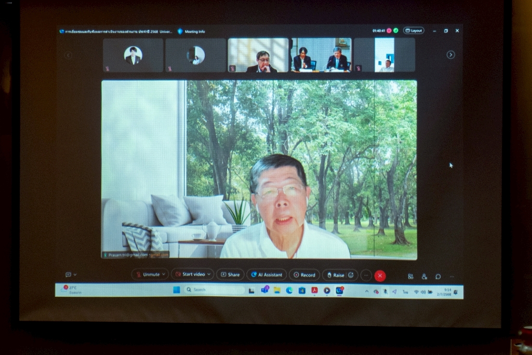Show next participants with right arrow
Screen dimensions: 532x355
coord(450,55)
